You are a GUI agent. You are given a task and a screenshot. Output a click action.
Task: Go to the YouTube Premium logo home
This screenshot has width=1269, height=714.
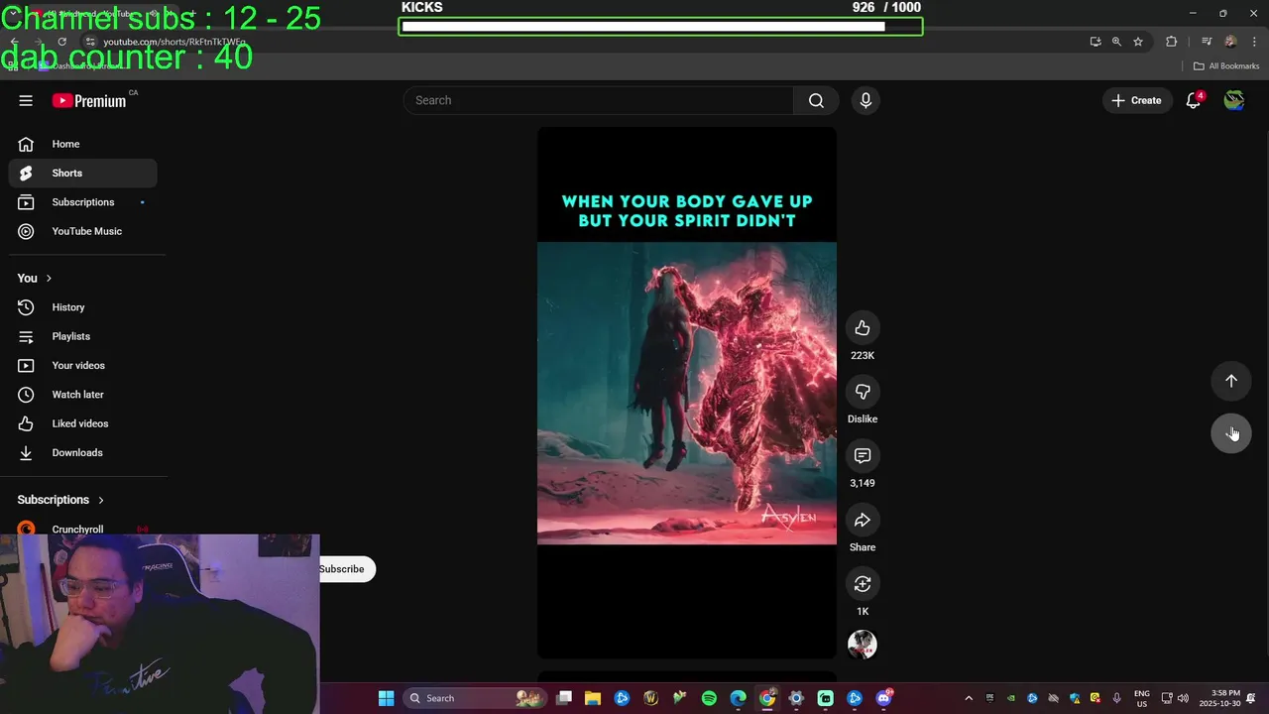point(89,100)
